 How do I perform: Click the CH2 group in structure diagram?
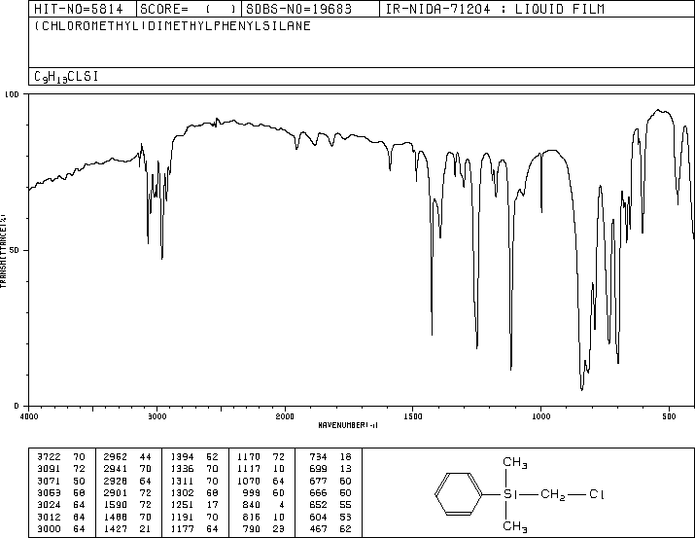(553, 495)
